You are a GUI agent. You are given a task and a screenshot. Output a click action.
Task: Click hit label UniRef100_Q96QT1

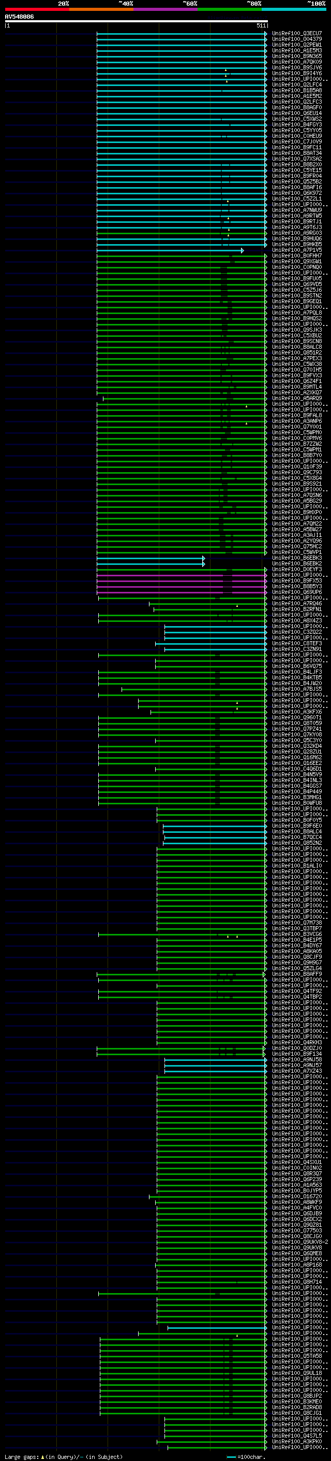click(296, 717)
